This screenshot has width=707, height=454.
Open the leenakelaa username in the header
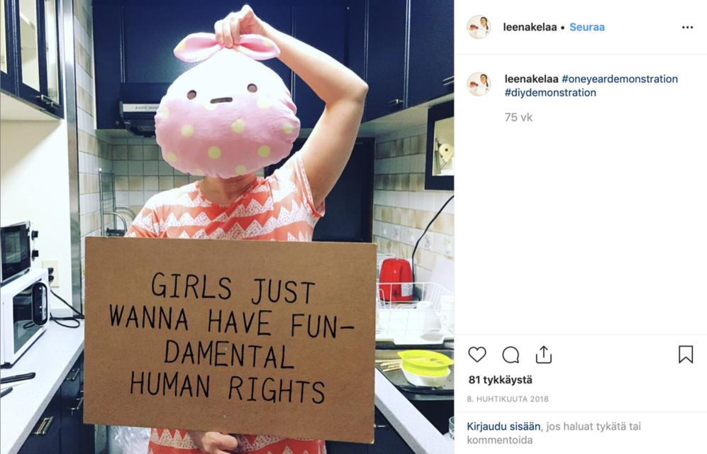530,27
